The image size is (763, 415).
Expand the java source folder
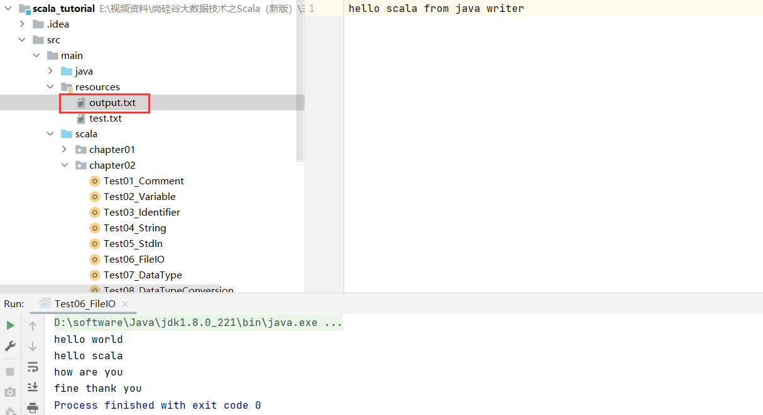tap(51, 71)
